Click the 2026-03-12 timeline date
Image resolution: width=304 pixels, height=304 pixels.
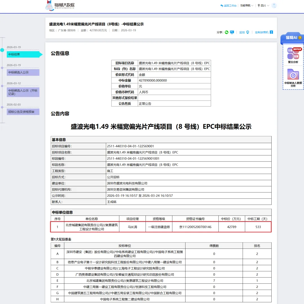14,83
